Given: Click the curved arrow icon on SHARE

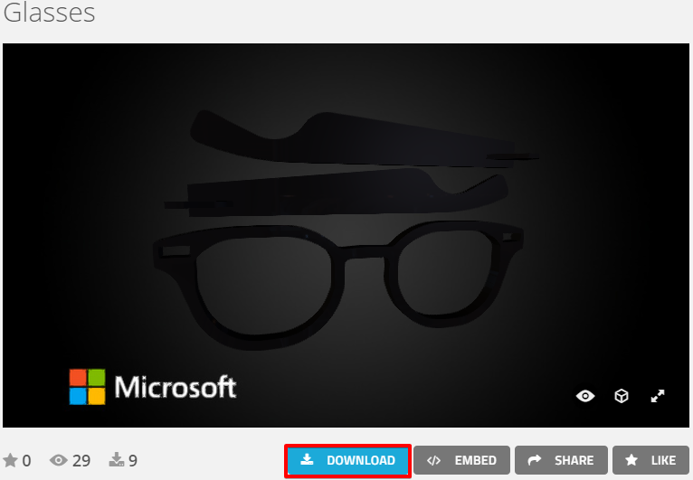Looking at the screenshot, I should tap(534, 460).
